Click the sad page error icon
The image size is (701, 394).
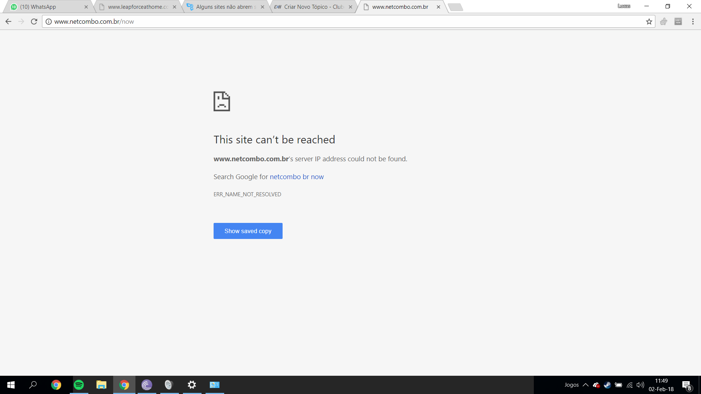222,101
